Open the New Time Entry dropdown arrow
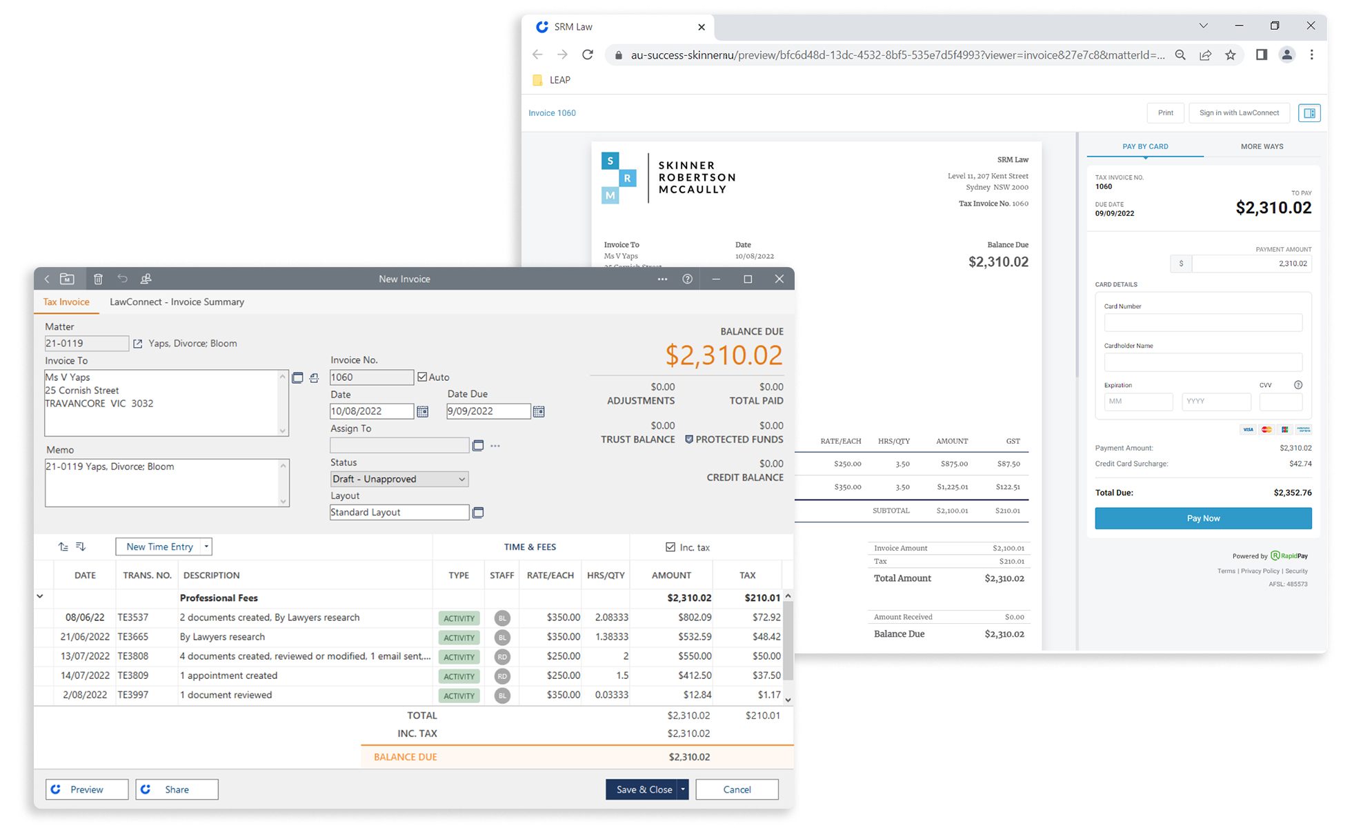 coord(206,546)
